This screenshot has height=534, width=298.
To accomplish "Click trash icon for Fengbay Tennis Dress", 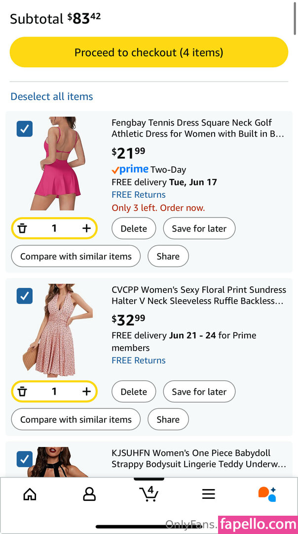I will (22, 228).
